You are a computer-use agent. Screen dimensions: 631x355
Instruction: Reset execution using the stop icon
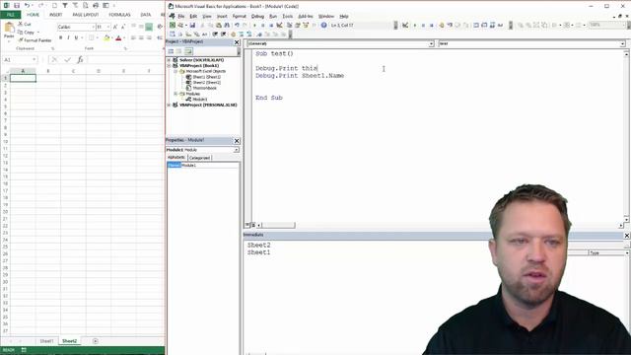click(271, 26)
